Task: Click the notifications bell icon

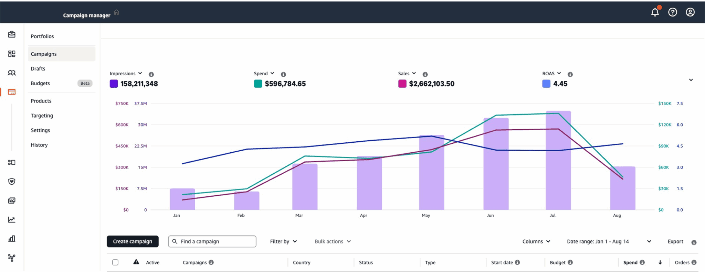Action: (655, 12)
